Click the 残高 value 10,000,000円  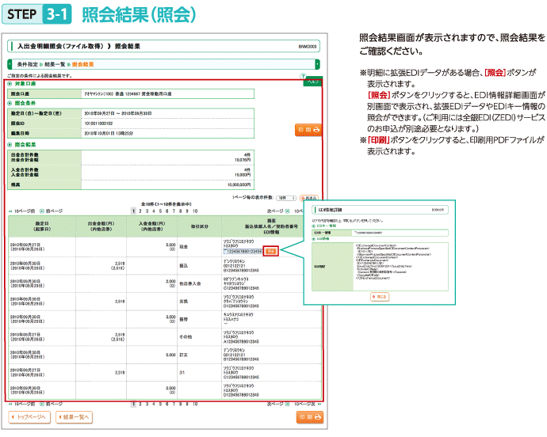[x=239, y=184]
